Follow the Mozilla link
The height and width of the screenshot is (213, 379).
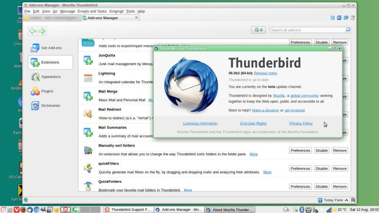[279, 96]
